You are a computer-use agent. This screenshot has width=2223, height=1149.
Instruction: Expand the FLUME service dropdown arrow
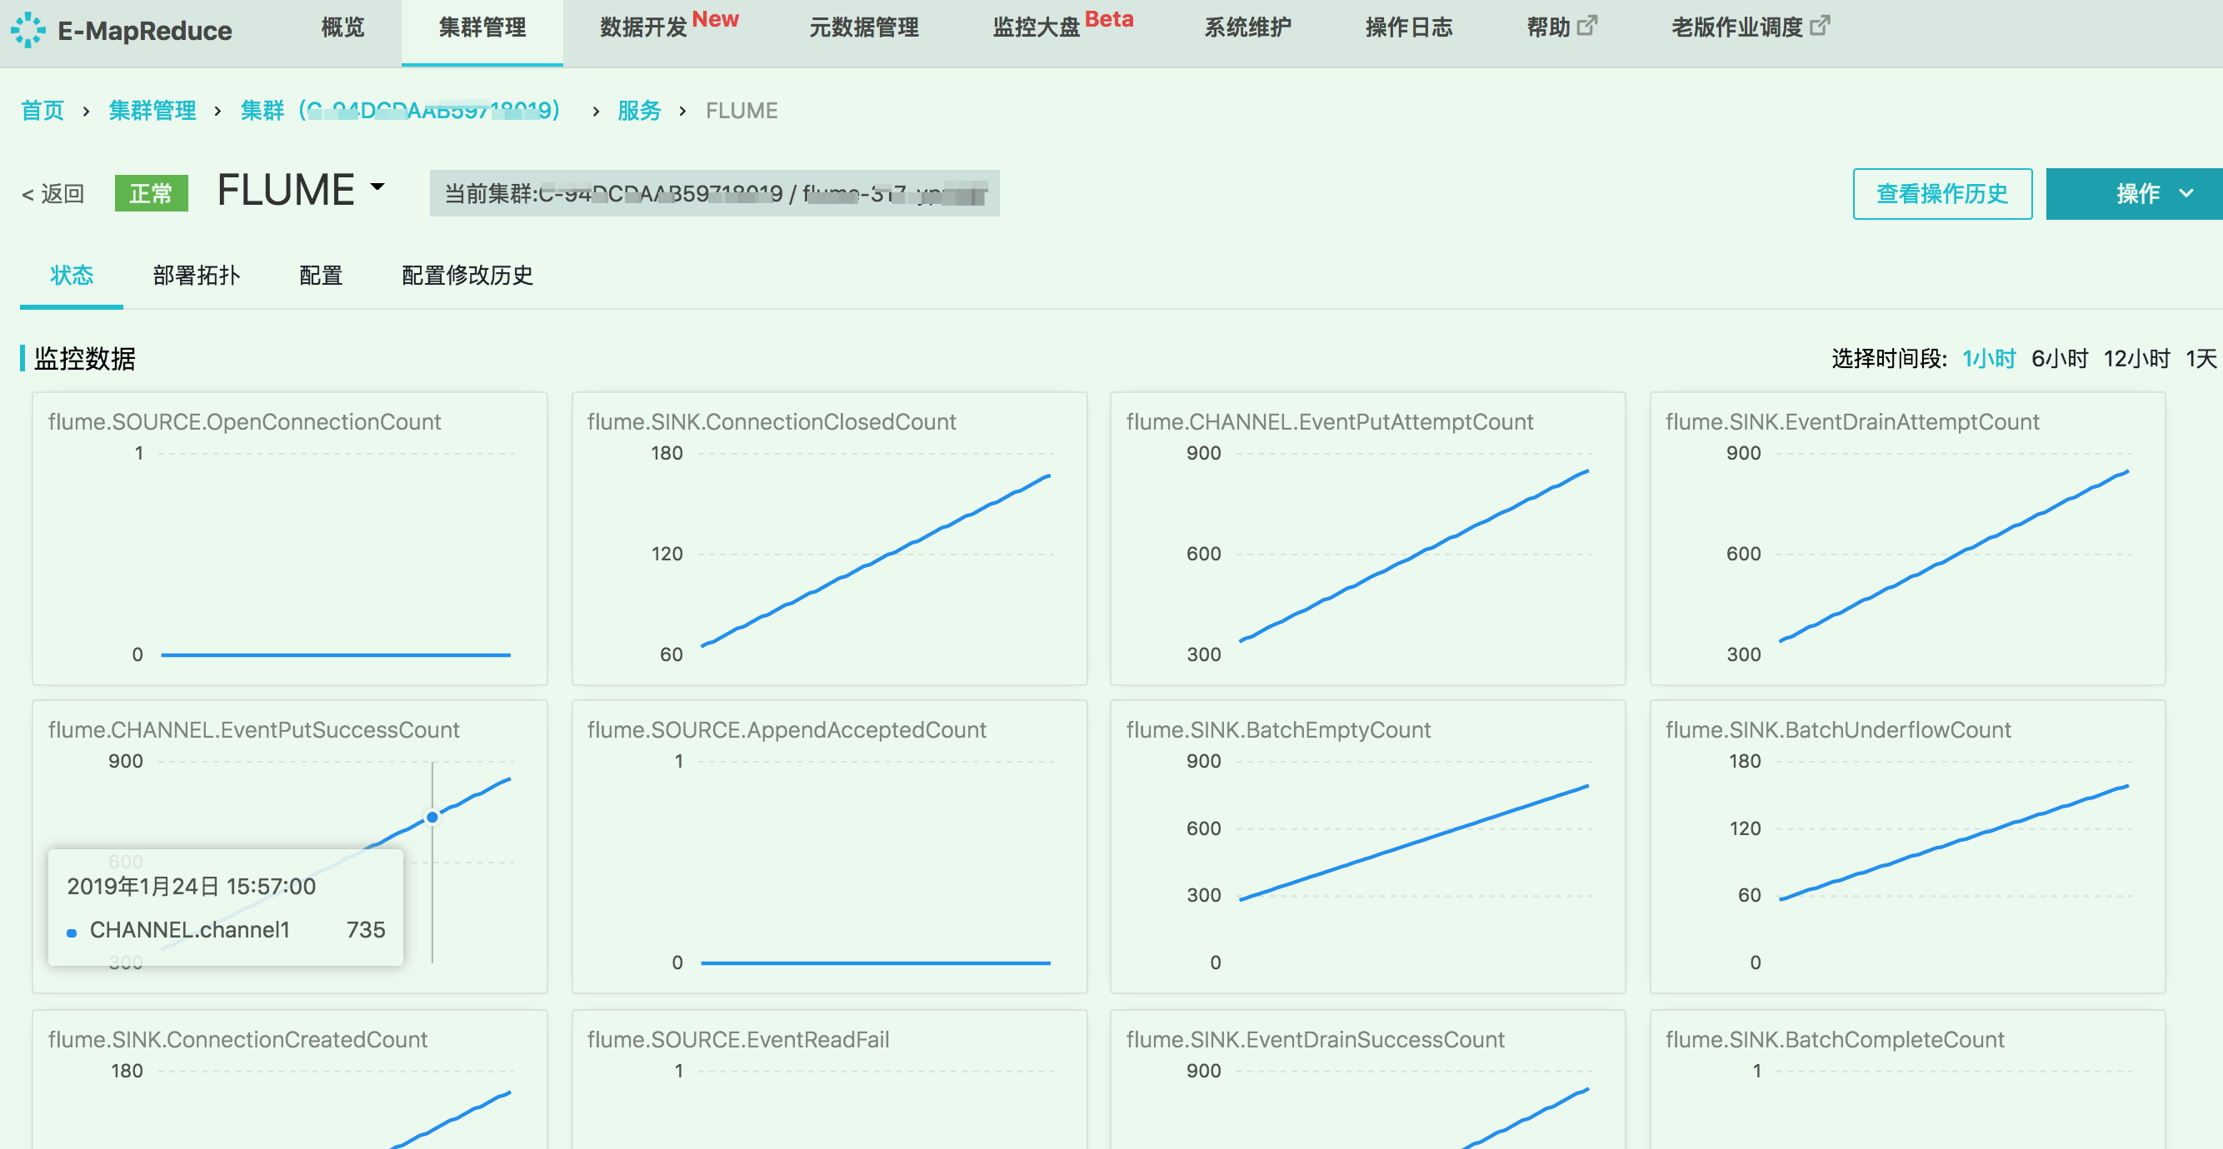point(377,187)
